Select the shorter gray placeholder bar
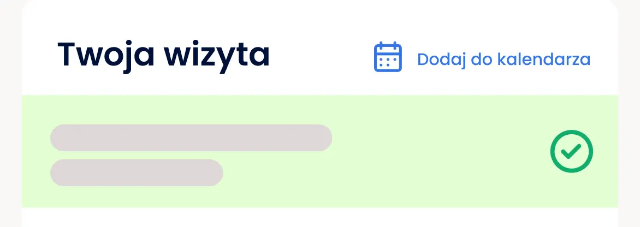 137,173
